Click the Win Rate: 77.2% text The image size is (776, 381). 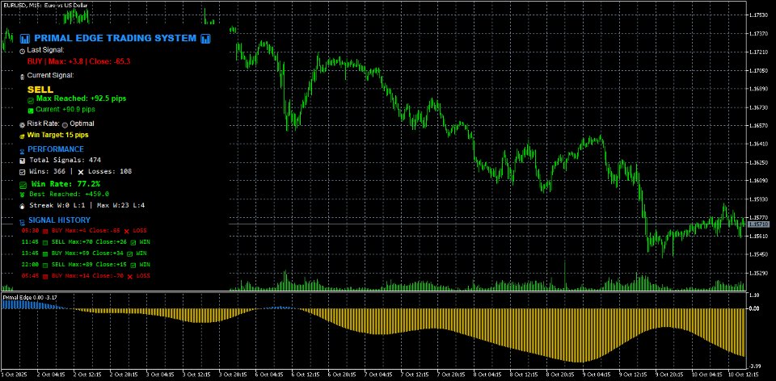coord(65,183)
